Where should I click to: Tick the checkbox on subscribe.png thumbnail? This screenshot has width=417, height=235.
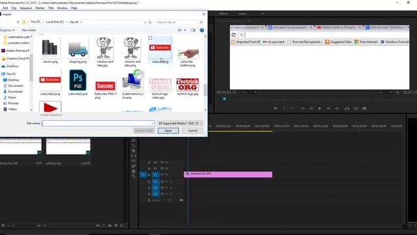point(151,38)
